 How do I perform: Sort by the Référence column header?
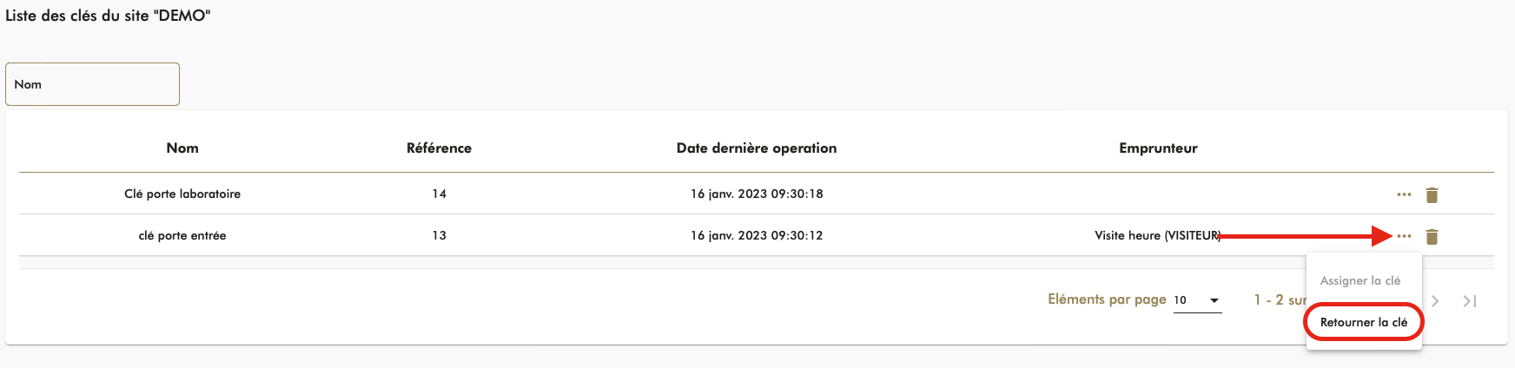coord(439,148)
